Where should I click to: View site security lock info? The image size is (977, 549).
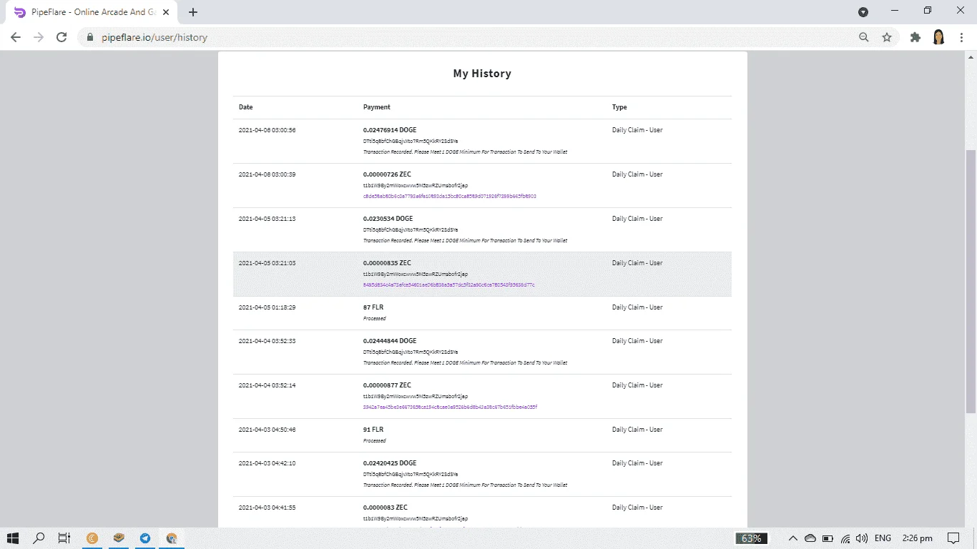90,37
